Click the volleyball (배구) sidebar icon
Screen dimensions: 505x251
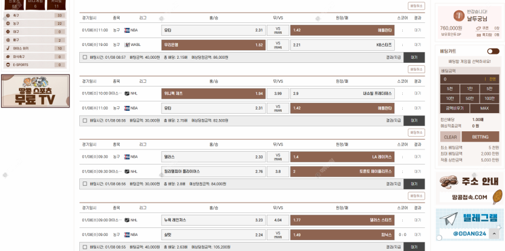[7, 40]
